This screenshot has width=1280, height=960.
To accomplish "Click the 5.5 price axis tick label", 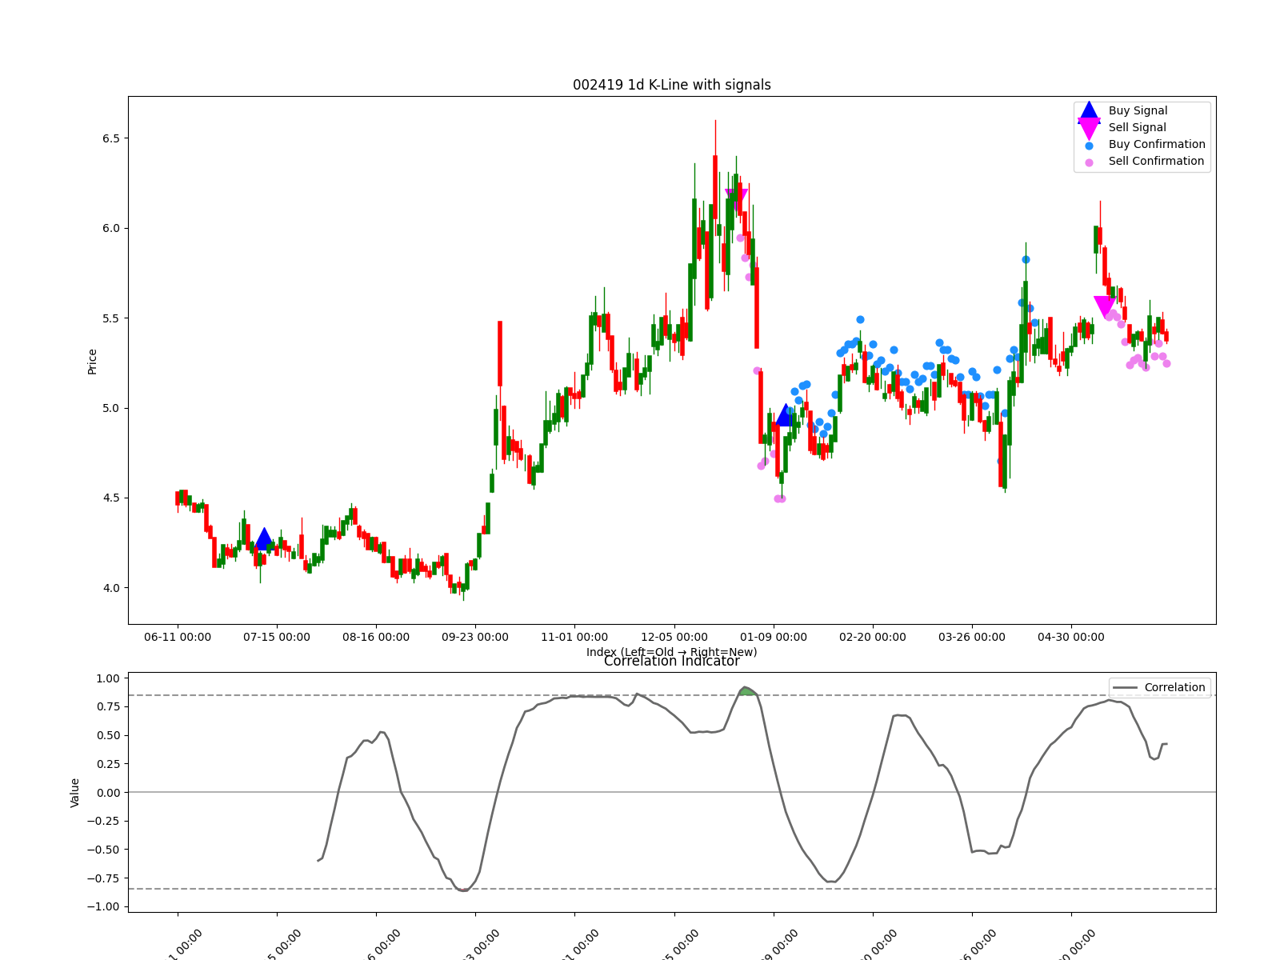I will coord(110,318).
